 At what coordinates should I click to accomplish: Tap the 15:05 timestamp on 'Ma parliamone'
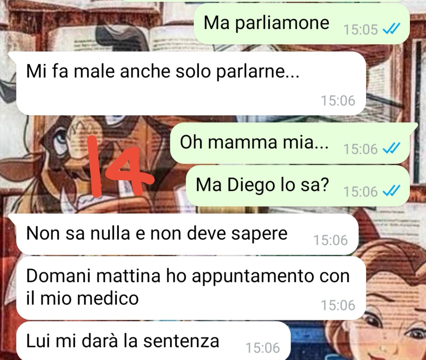pyautogui.click(x=361, y=29)
